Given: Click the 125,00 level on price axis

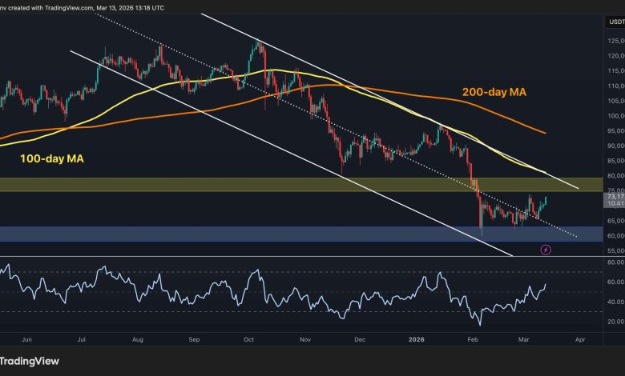Looking at the screenshot, I should click(615, 41).
